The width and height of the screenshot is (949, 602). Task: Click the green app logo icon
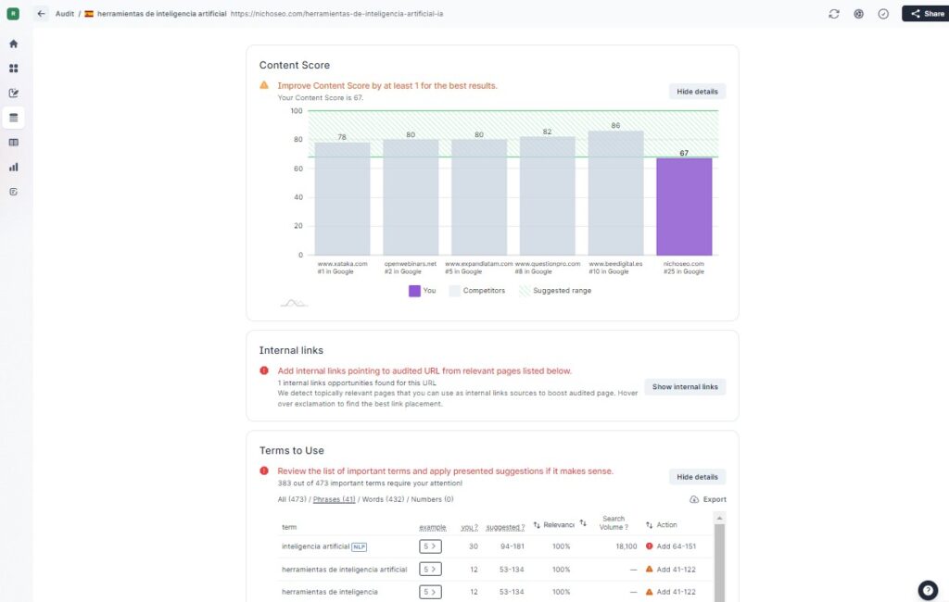pyautogui.click(x=13, y=13)
